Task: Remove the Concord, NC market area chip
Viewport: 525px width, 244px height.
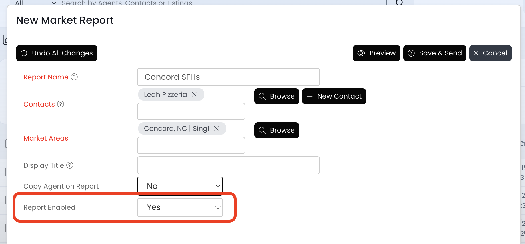Action: tap(217, 128)
